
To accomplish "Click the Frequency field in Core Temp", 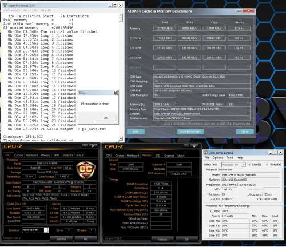I will coord(251,185).
